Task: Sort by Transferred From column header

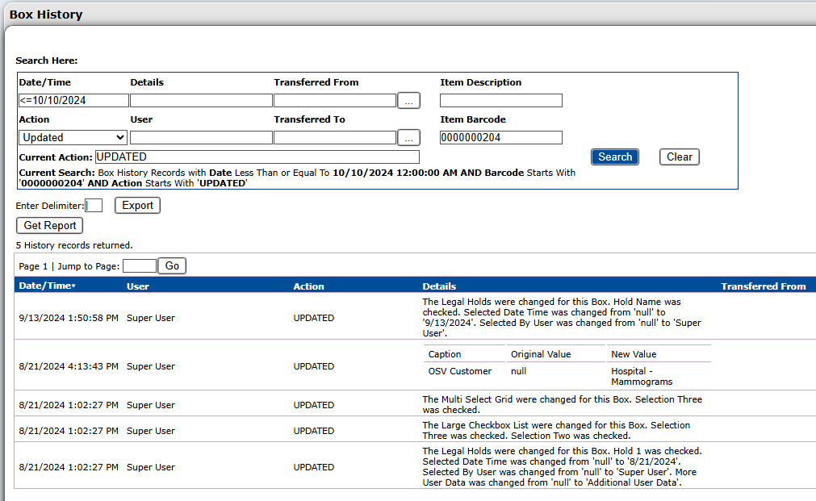Action: [x=763, y=286]
